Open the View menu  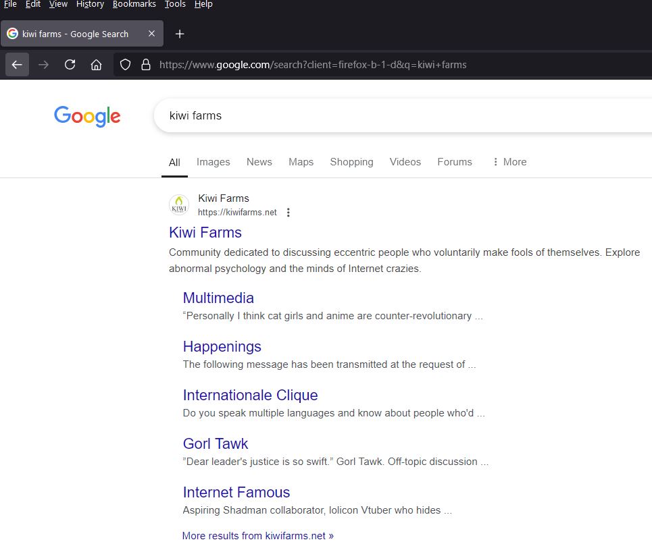[x=58, y=4]
